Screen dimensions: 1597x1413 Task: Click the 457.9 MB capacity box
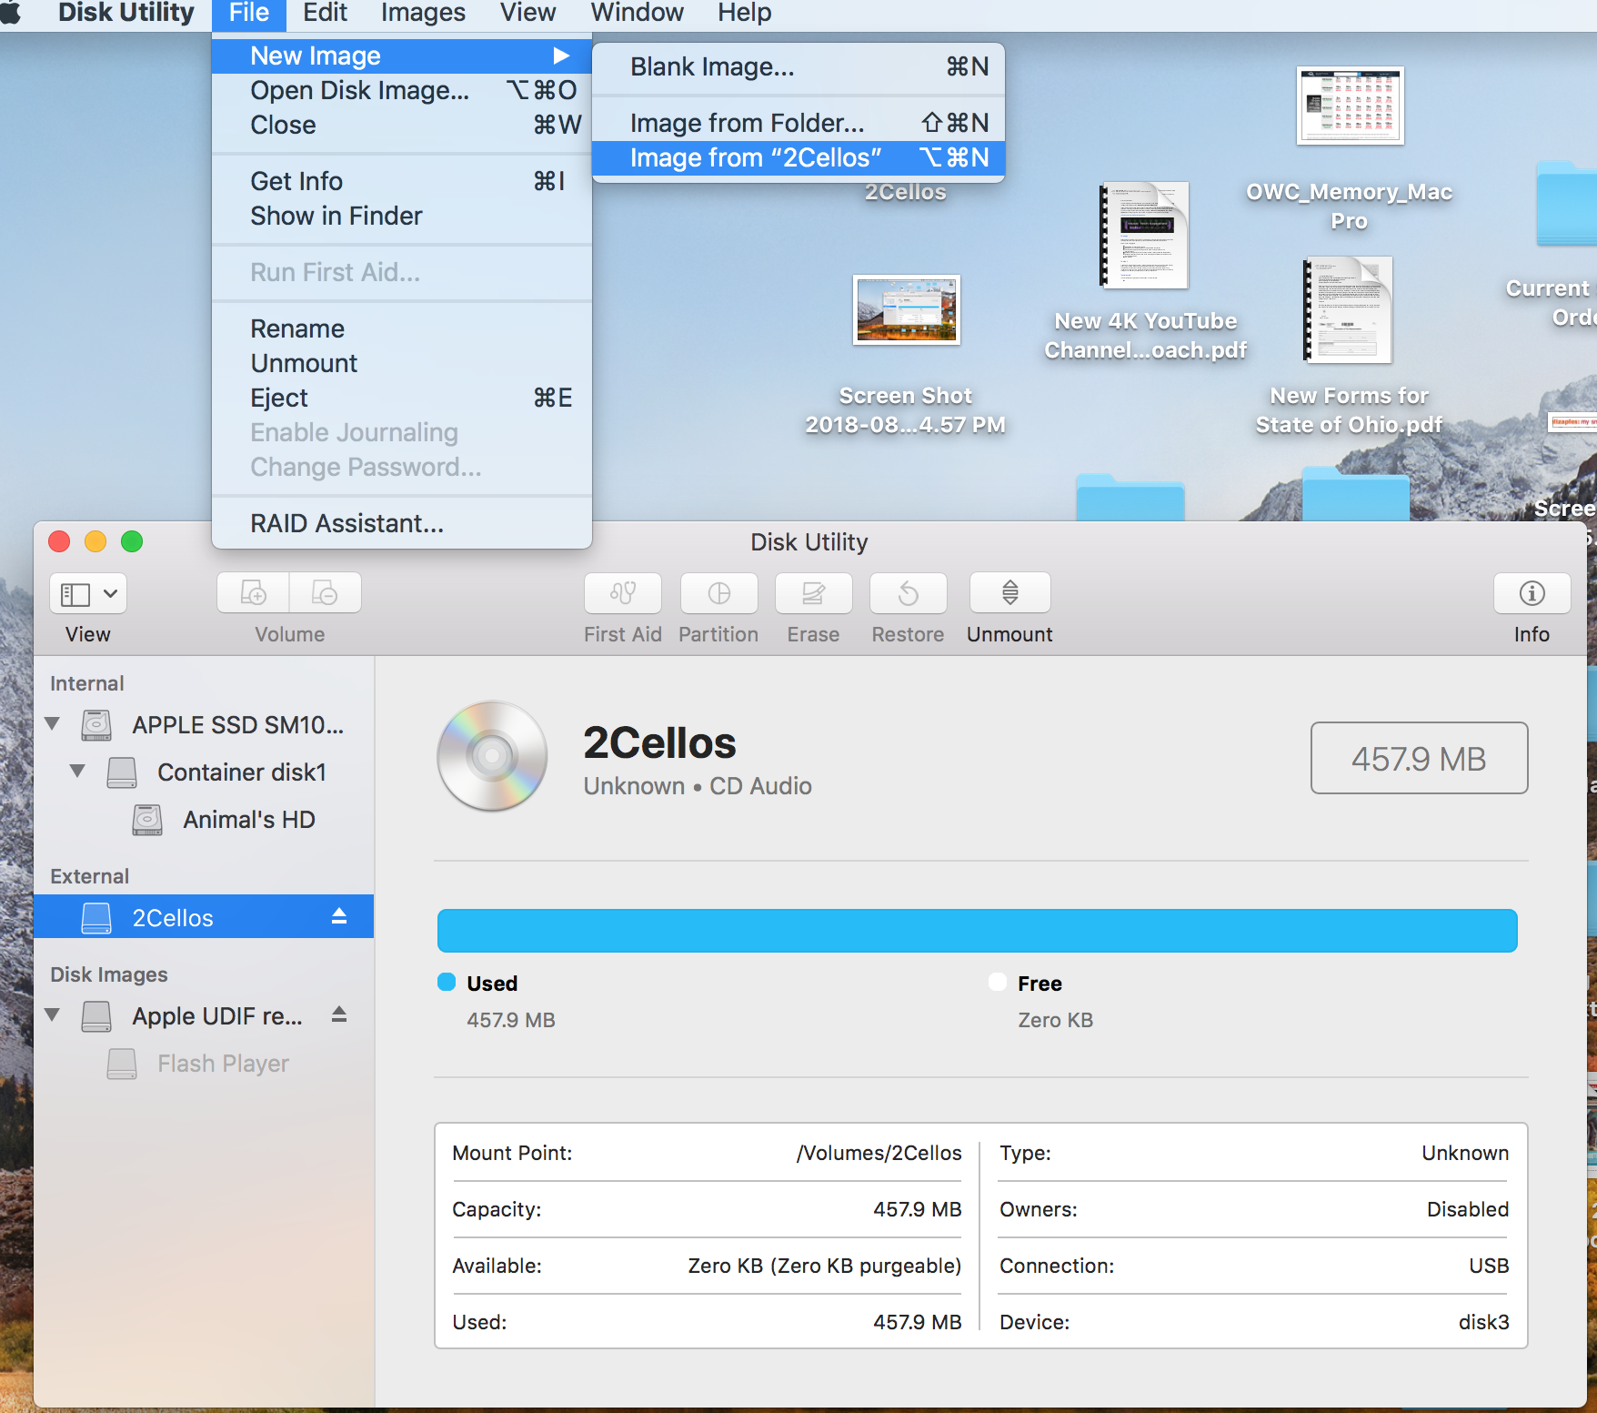tap(1419, 758)
